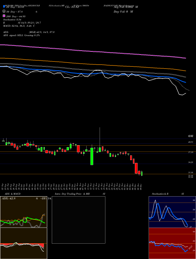Select the '50 Day' moving average value text
This screenshot has width=196, height=259.
(x=15, y=12)
